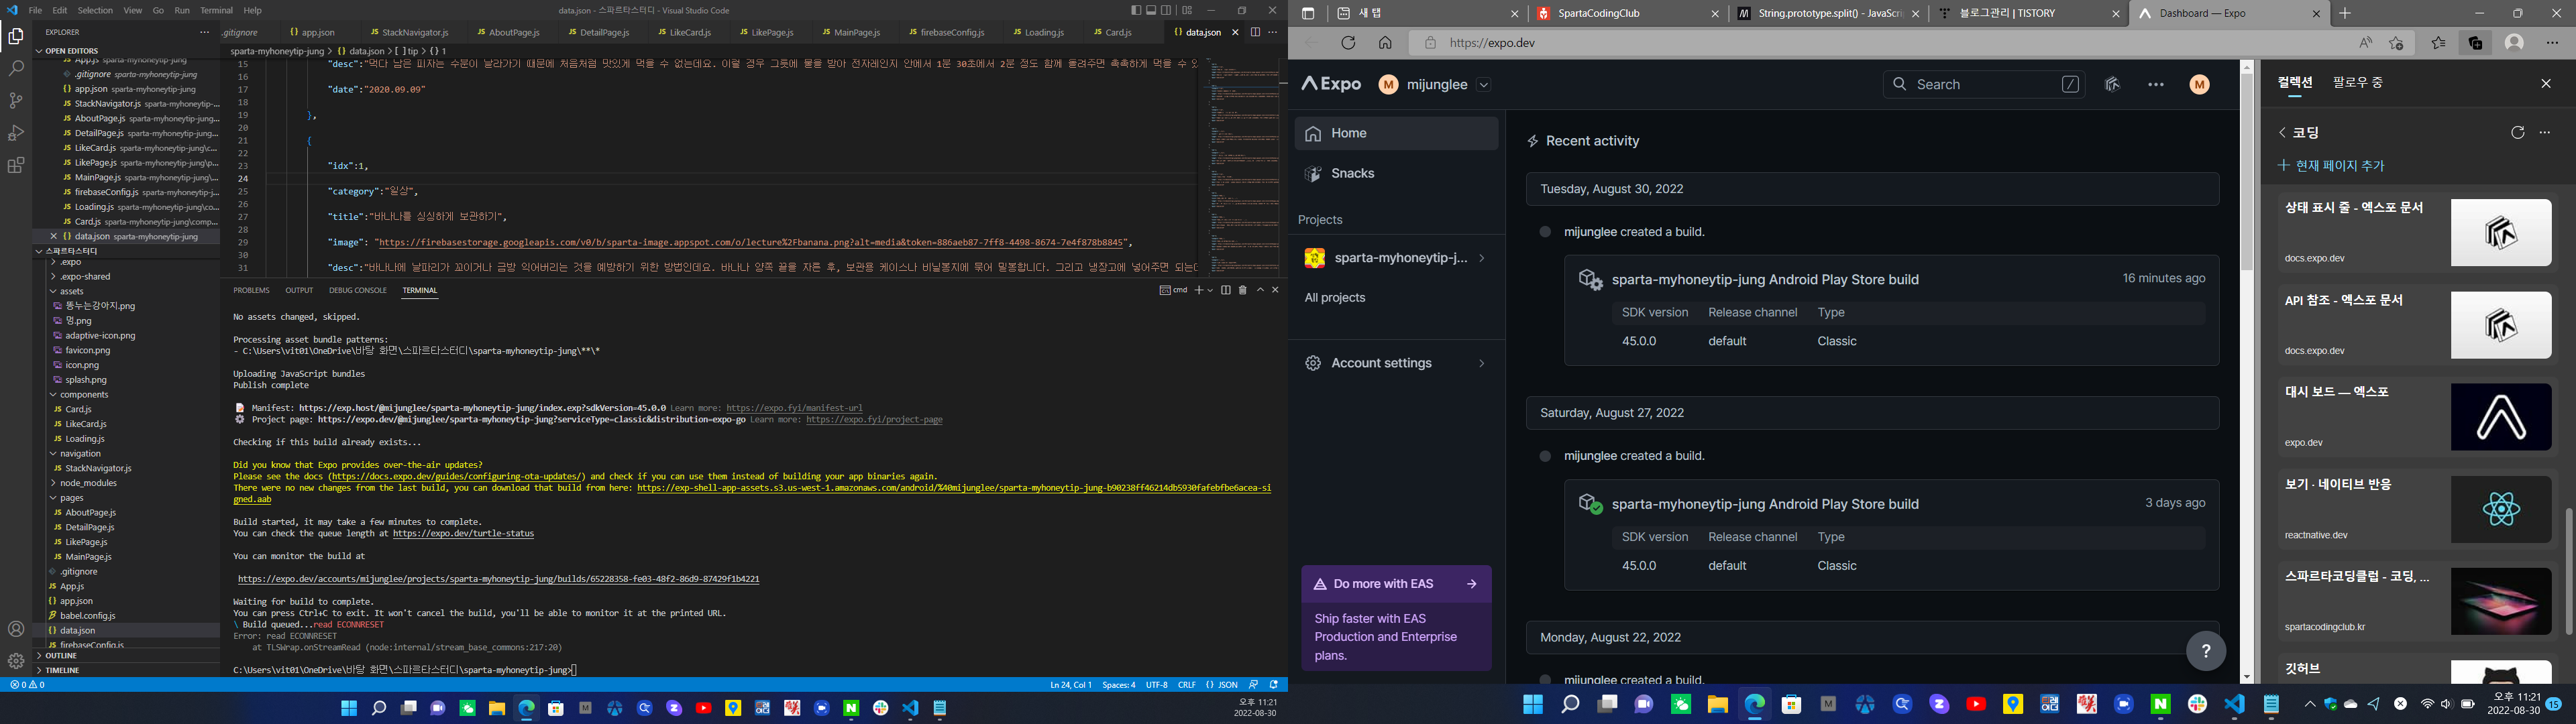Click the CRLF line ending status item
The image size is (2576, 724).
(1186, 685)
